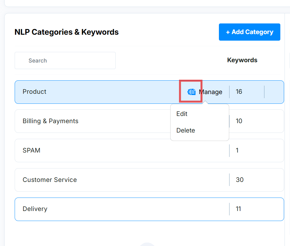The width and height of the screenshot is (290, 246).
Task: Select the Delivery category row
Action: tap(35, 209)
